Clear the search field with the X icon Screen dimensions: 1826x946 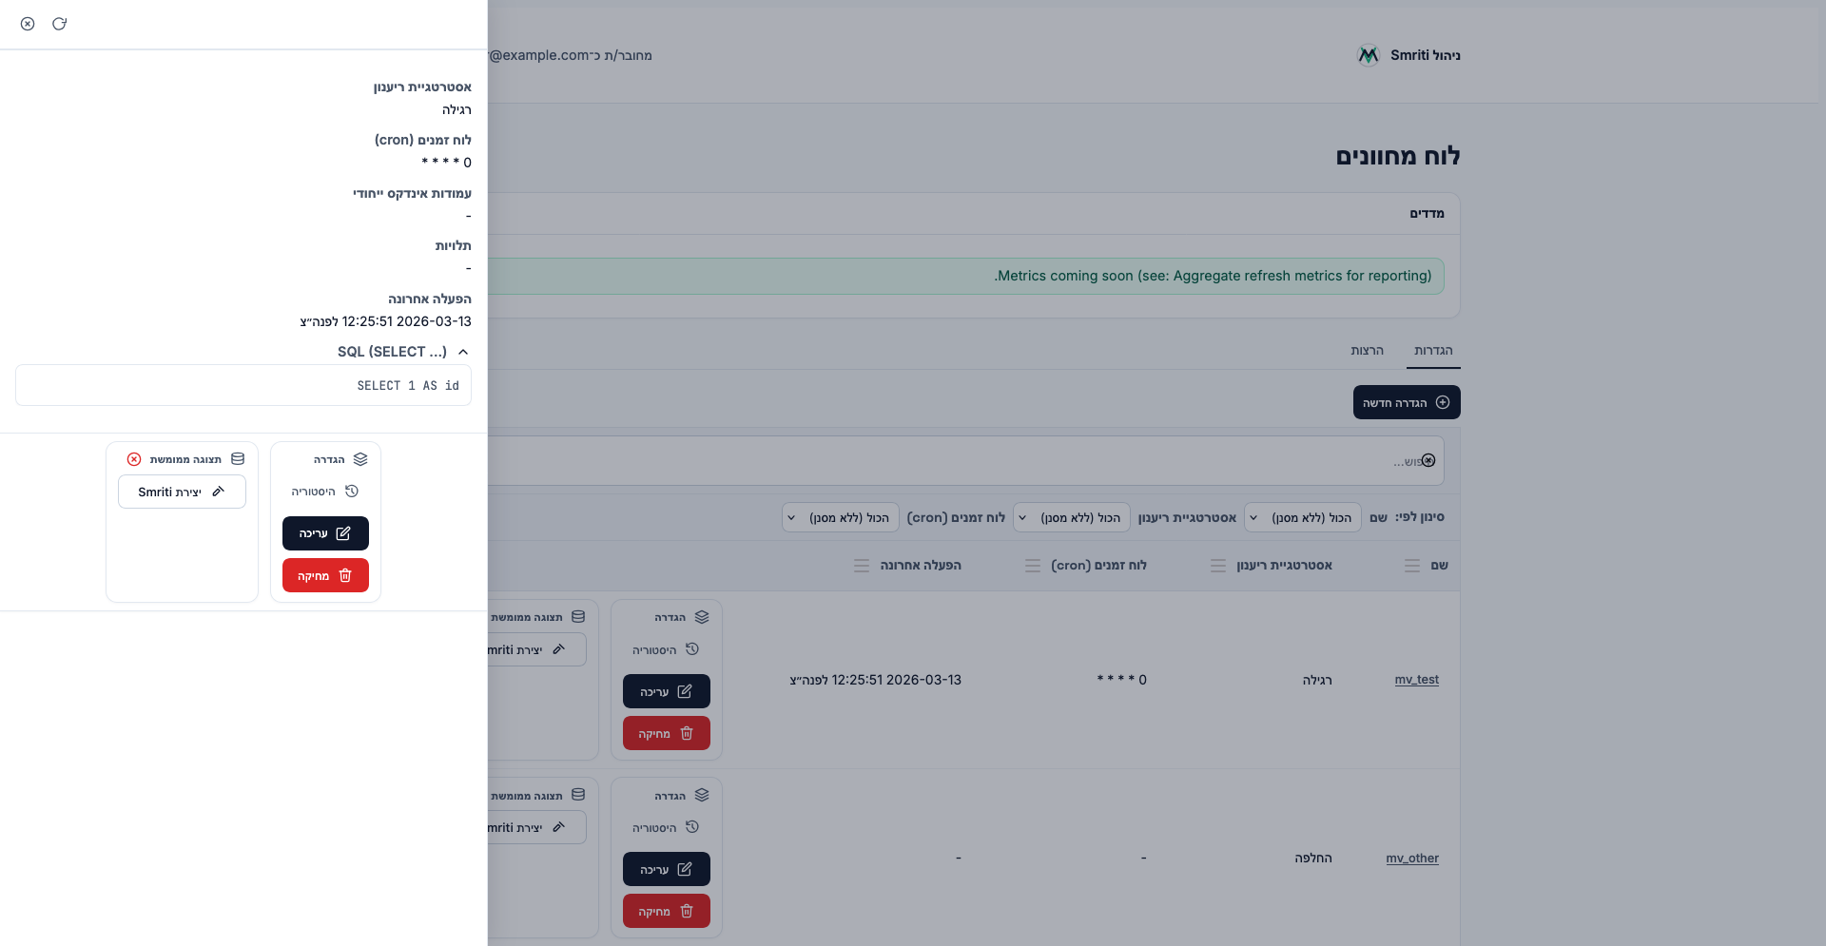[x=1428, y=461]
